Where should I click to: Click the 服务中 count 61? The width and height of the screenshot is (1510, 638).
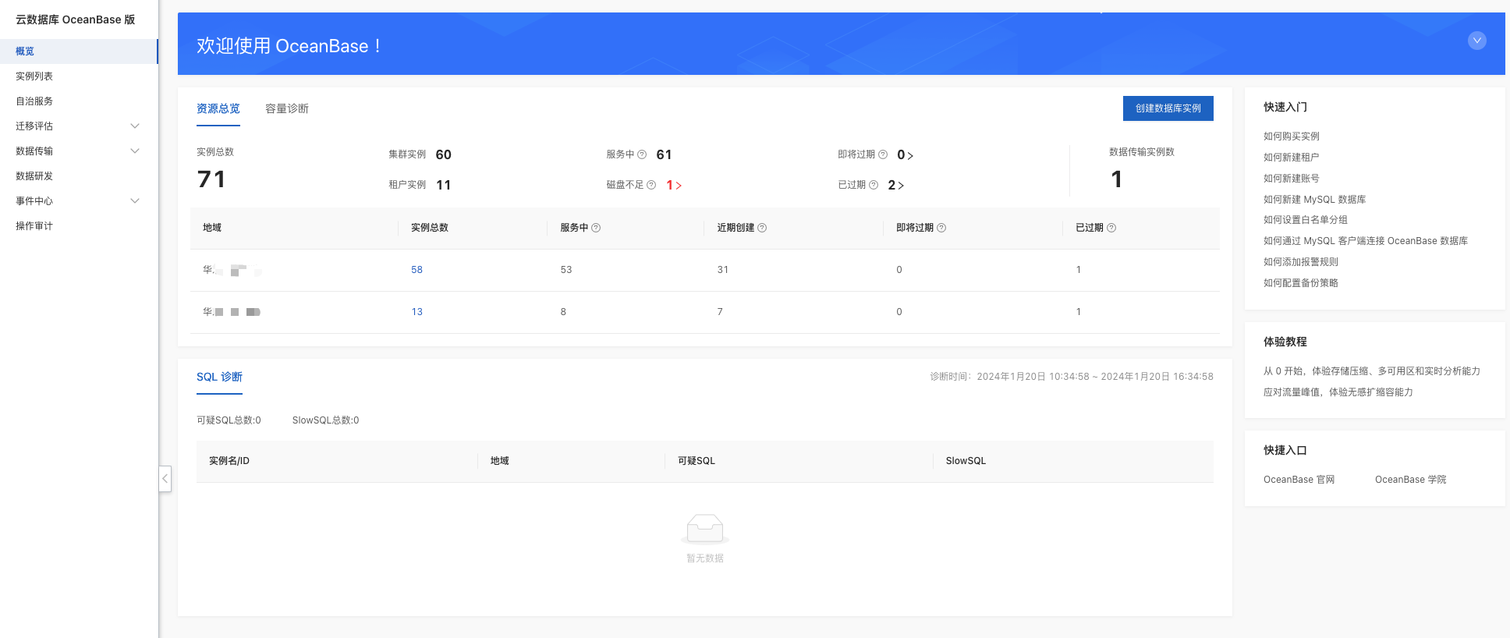[x=664, y=154]
